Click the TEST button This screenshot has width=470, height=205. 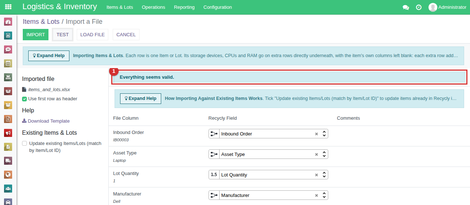(62, 34)
